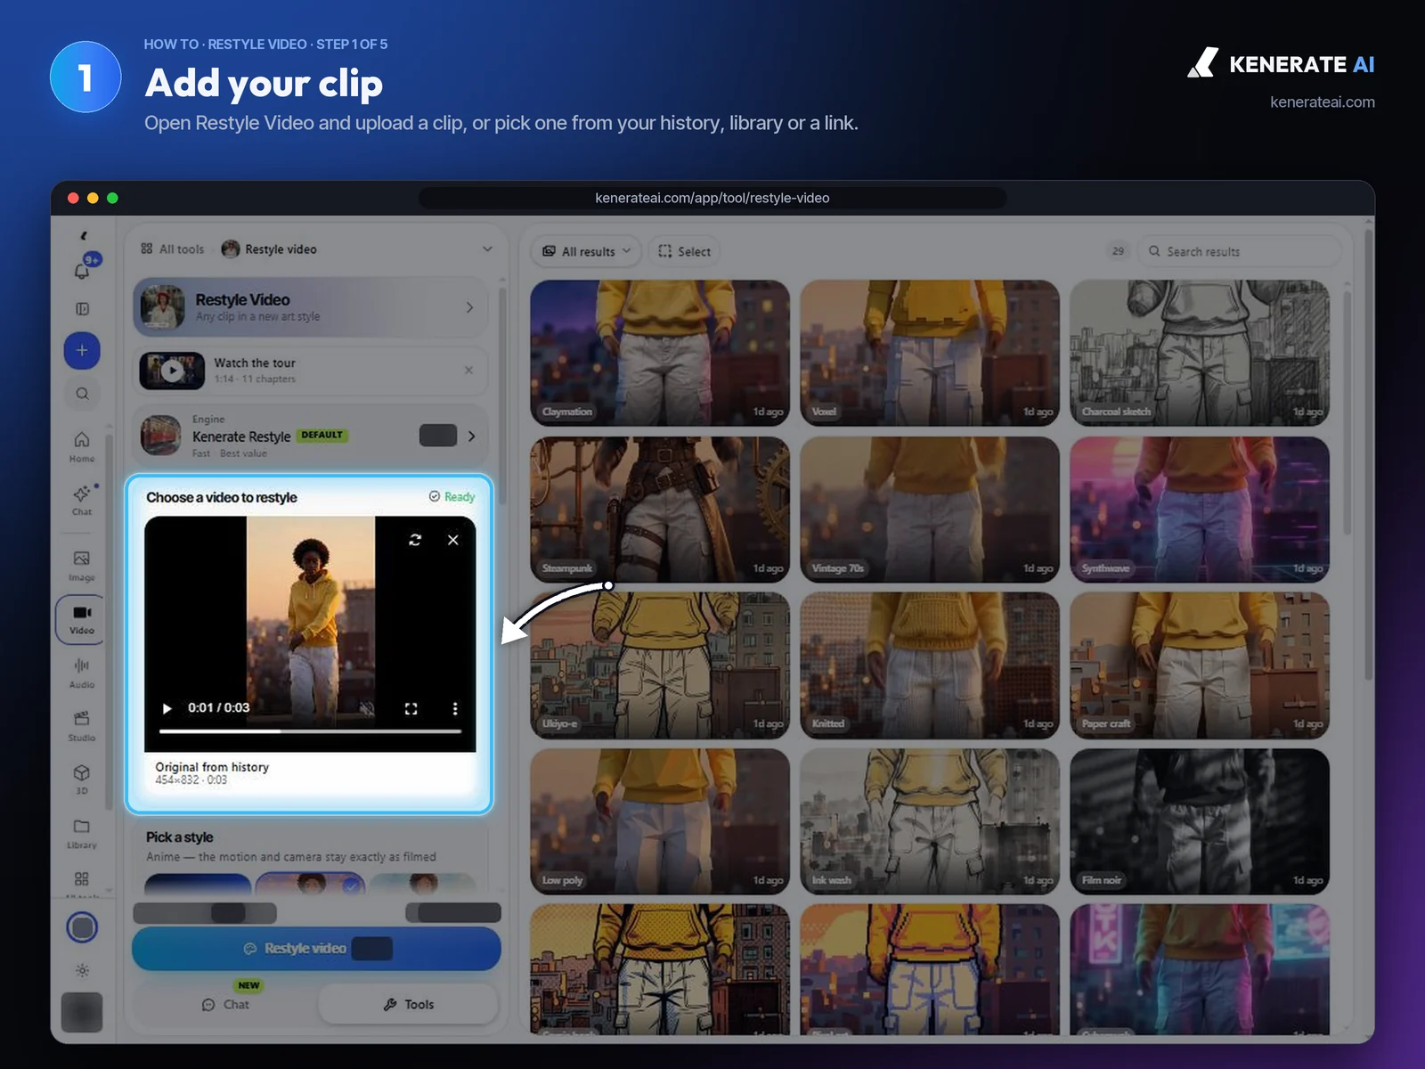Open the 3D section
Viewport: 1425px width, 1069px height.
pos(82,779)
